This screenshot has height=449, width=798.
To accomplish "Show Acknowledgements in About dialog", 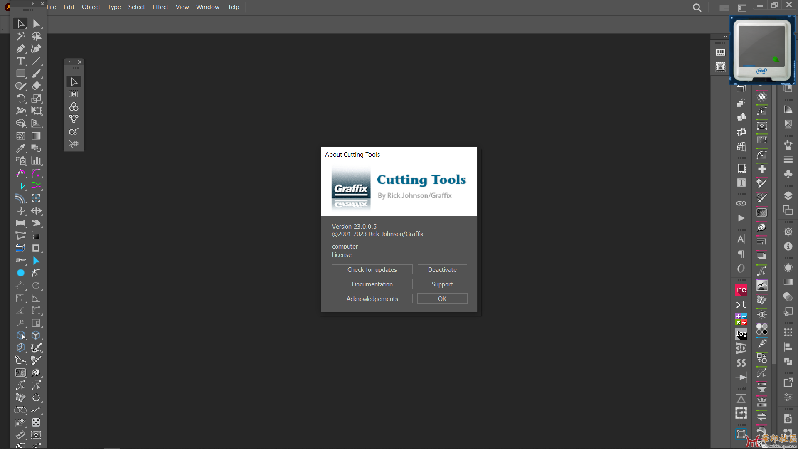I will pyautogui.click(x=372, y=299).
